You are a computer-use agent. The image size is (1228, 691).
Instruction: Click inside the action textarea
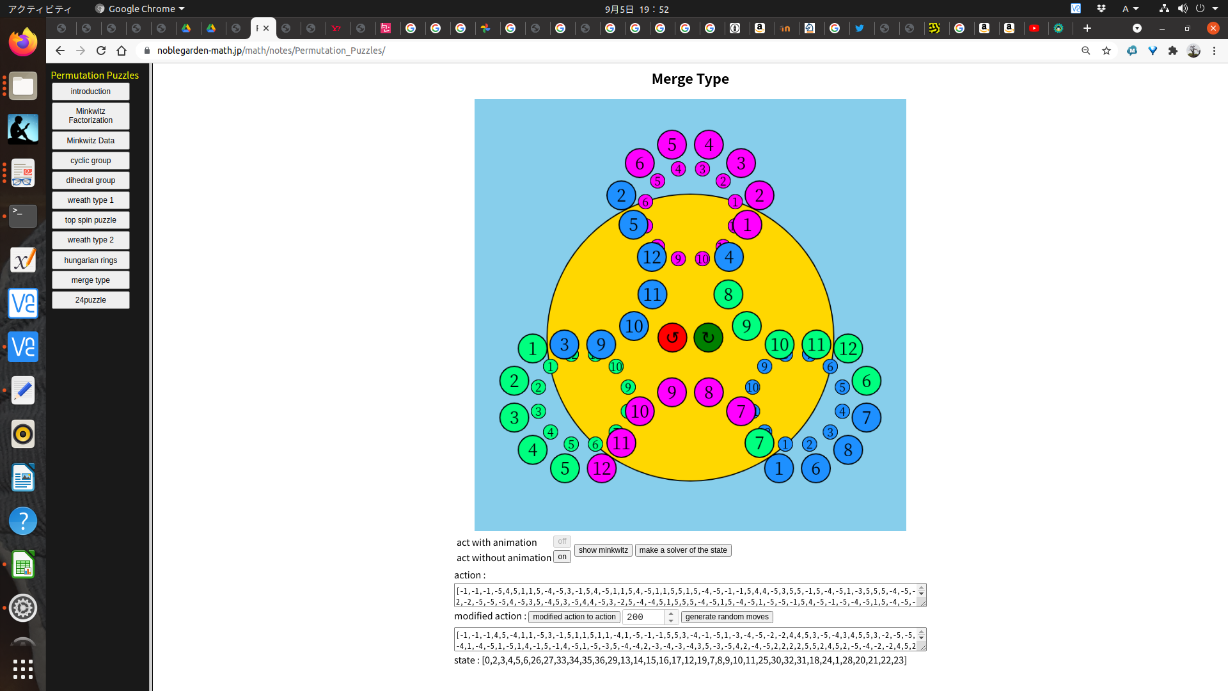(x=684, y=595)
